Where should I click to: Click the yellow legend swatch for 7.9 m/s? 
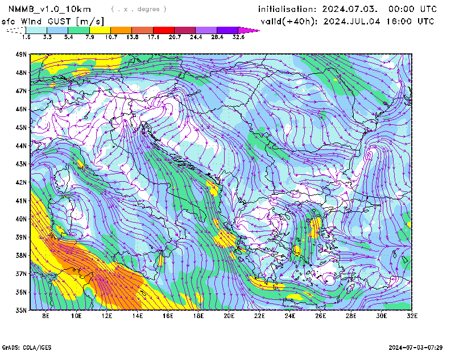pyautogui.click(x=100, y=30)
